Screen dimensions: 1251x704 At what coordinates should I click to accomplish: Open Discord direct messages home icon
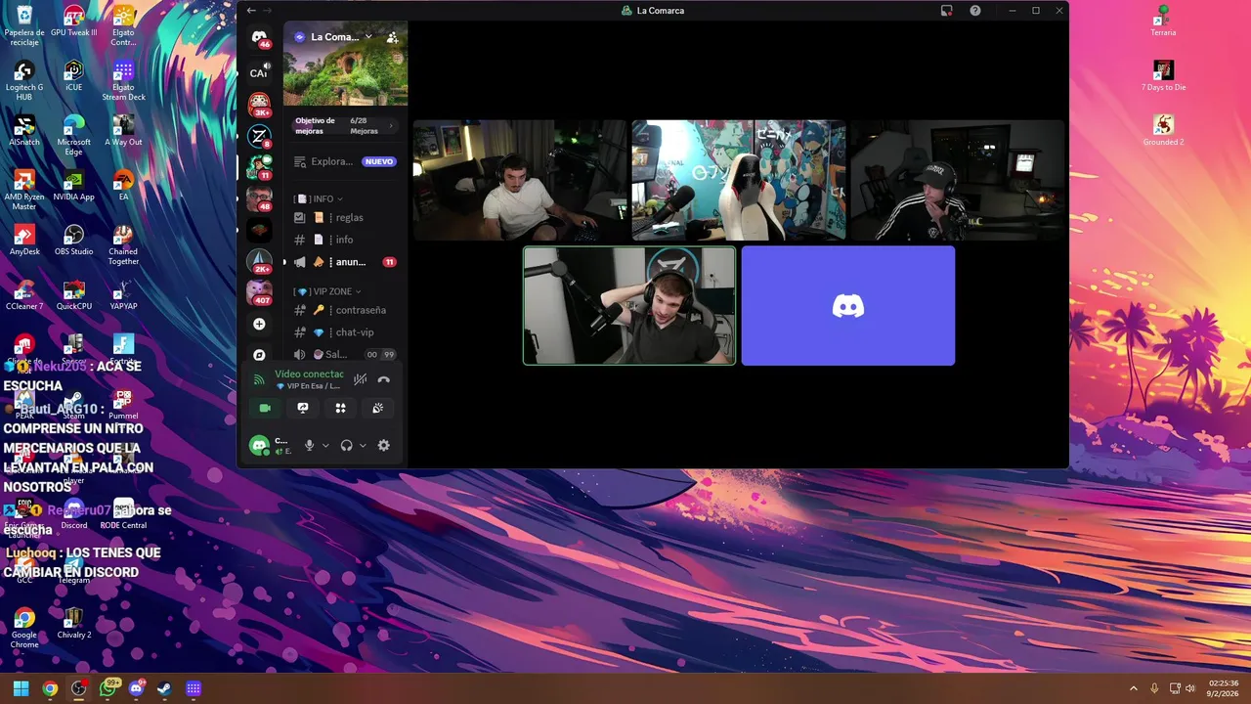[x=259, y=37]
